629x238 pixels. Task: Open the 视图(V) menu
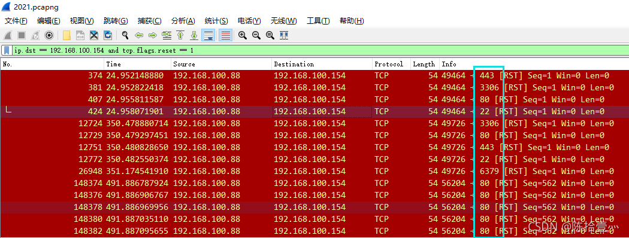tap(82, 21)
